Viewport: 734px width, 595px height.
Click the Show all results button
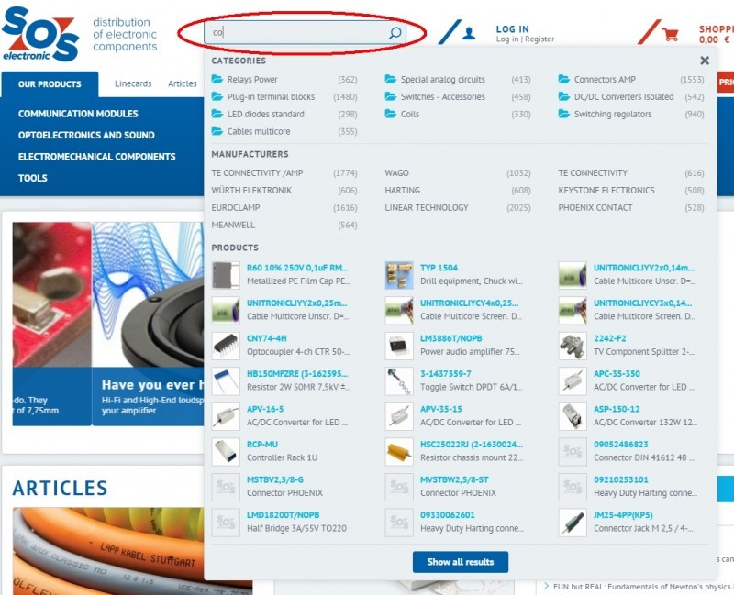point(461,562)
